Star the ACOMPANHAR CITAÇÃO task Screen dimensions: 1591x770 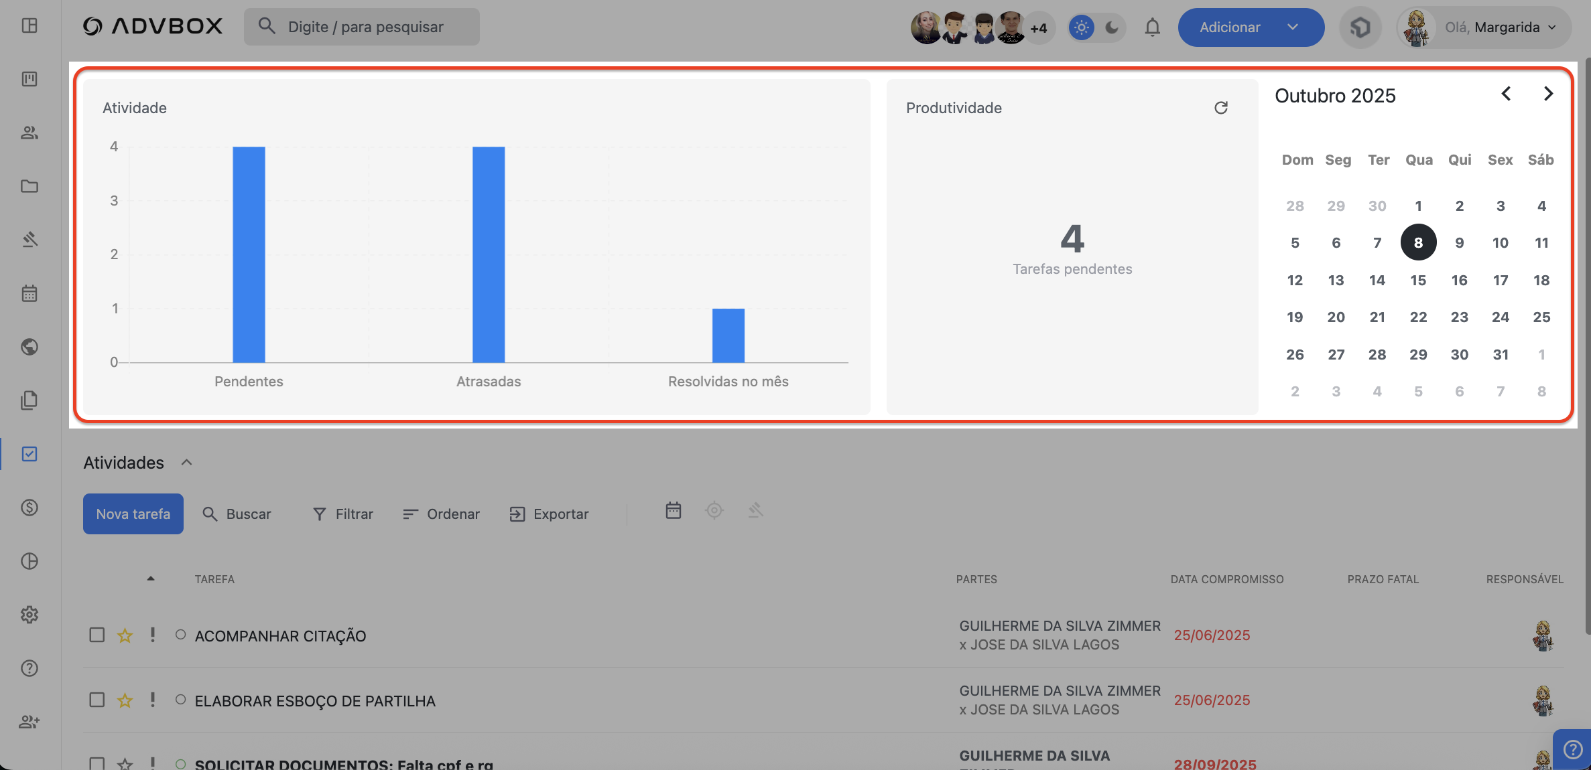coord(125,635)
